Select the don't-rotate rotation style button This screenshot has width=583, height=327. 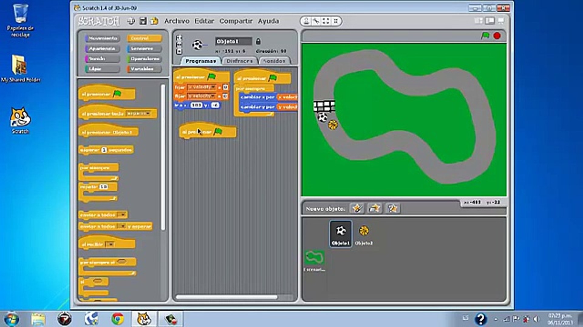tap(179, 51)
